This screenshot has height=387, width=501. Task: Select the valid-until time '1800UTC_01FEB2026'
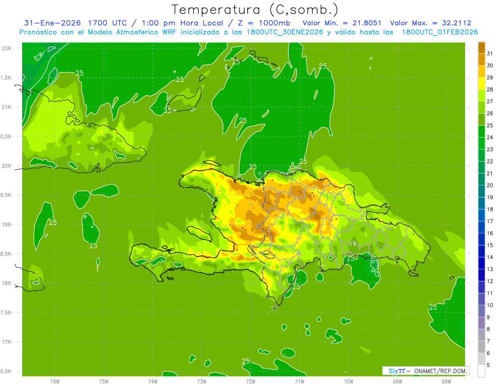point(440,32)
